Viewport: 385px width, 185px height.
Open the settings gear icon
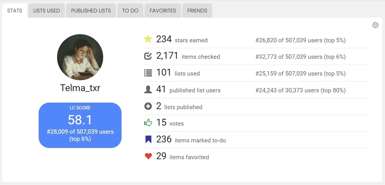[x=375, y=25]
